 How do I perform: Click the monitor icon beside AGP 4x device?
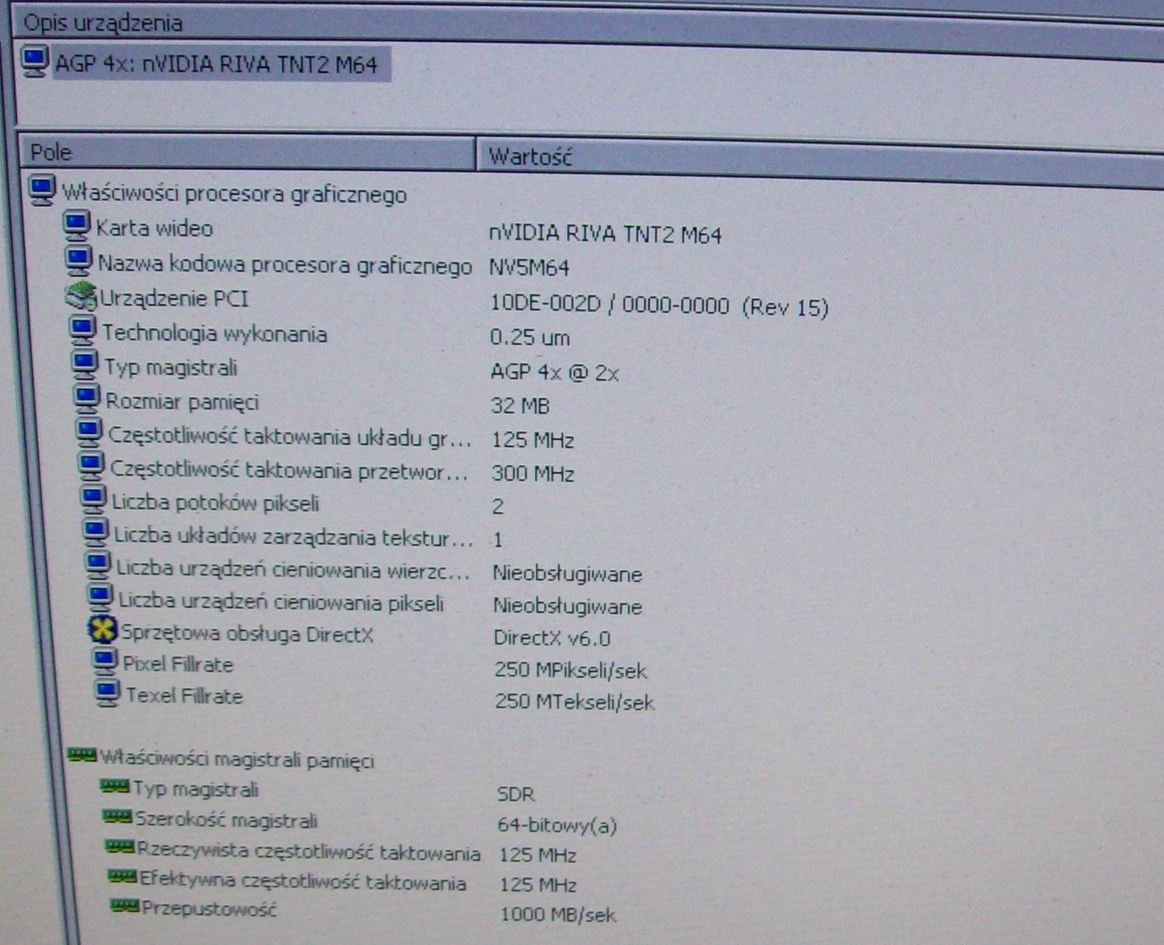click(35, 61)
